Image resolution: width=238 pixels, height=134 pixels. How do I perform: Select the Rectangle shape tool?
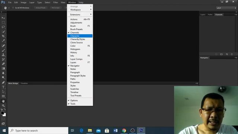3,96
